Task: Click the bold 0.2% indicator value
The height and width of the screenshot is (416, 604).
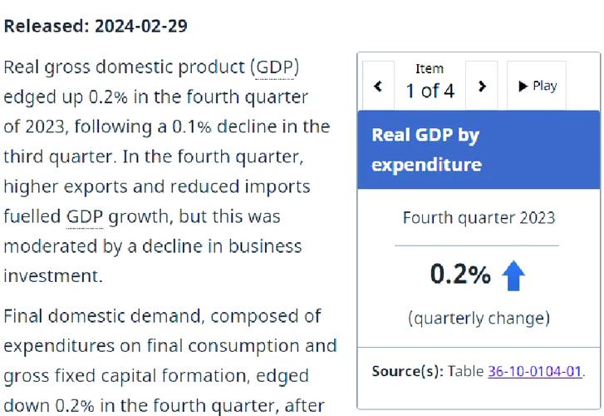Action: [x=460, y=275]
